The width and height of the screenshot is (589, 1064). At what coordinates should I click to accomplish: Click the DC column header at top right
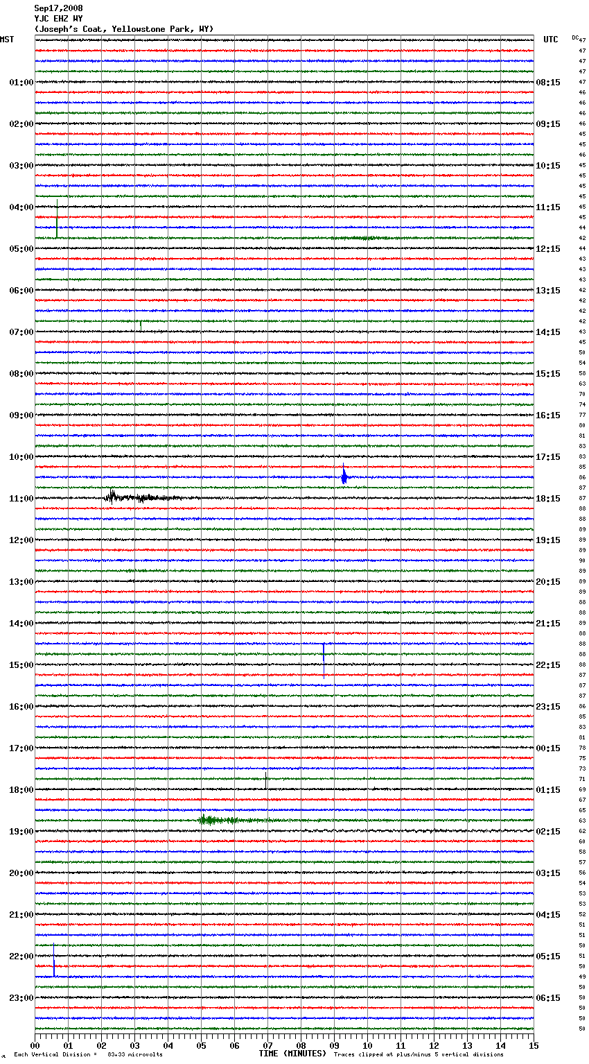(x=575, y=37)
